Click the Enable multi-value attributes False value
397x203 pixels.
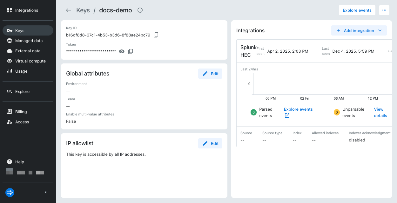(71, 121)
